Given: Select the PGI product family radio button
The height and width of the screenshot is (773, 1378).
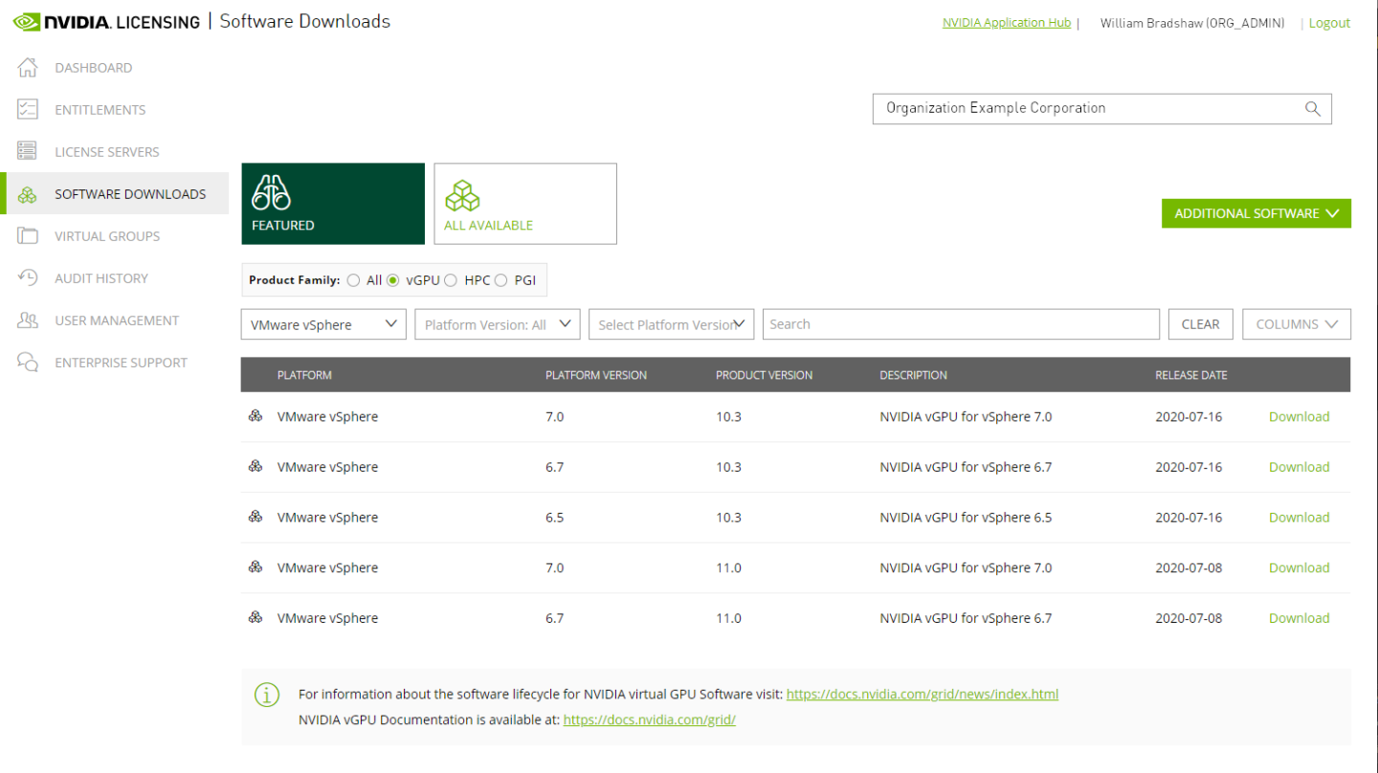Looking at the screenshot, I should 500,280.
